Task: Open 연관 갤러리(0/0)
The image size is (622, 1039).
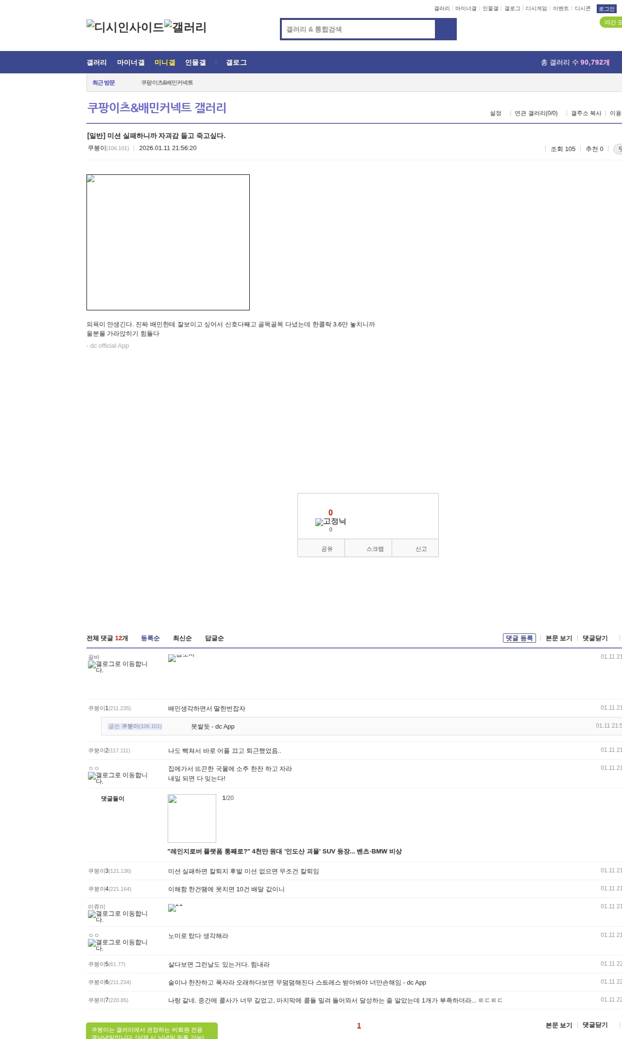Action: pyautogui.click(x=536, y=113)
